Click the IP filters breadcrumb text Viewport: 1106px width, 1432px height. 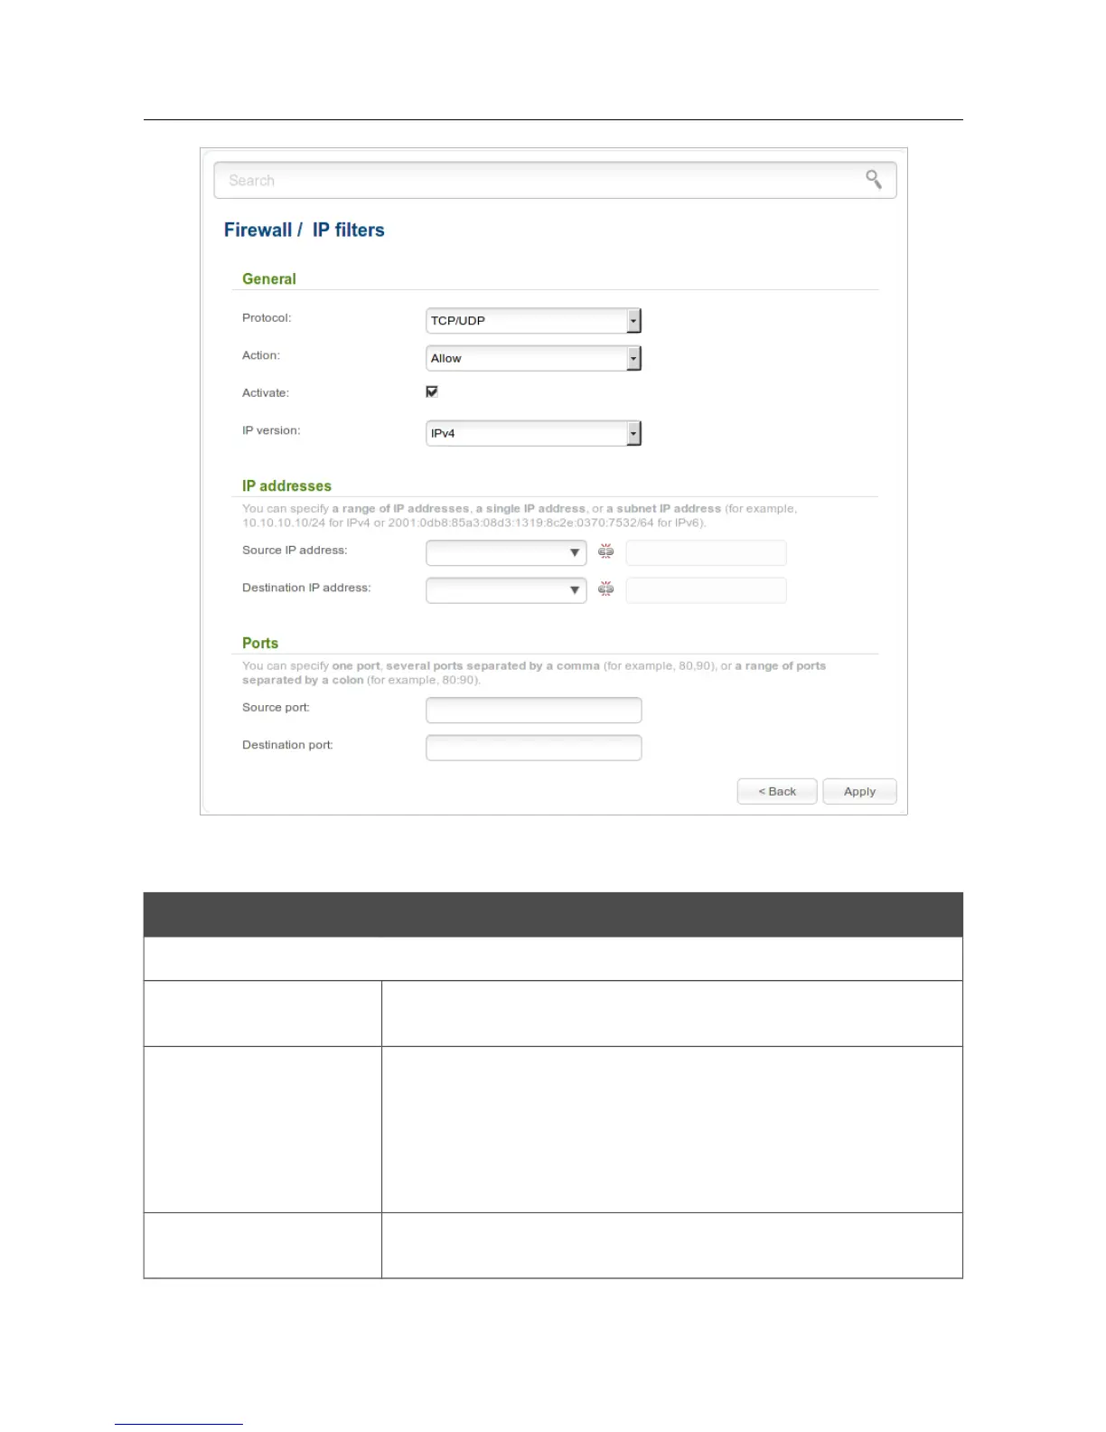click(x=349, y=230)
